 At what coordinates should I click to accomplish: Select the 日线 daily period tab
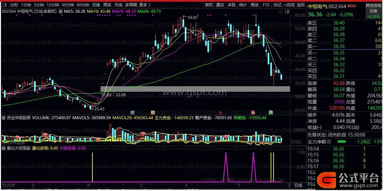pyautogui.click(x=96, y=5)
